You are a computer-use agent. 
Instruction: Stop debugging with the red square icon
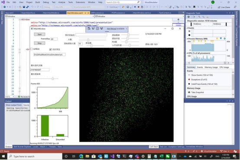pos(138,7)
